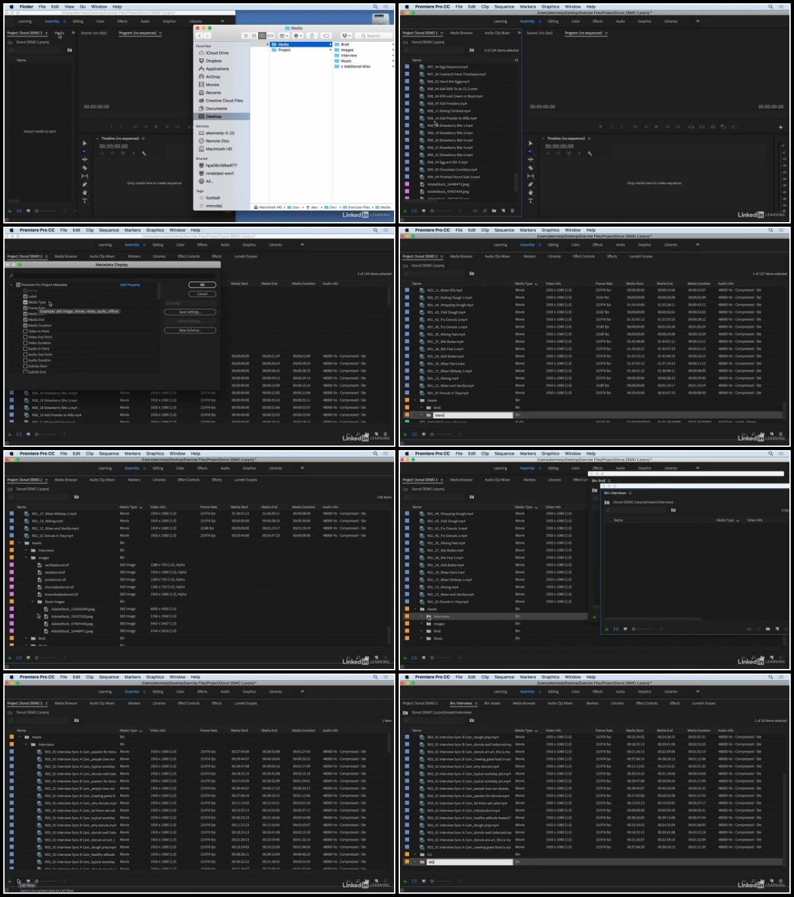Open the View menu in Finder menu bar
794x897 pixels.
pos(69,7)
